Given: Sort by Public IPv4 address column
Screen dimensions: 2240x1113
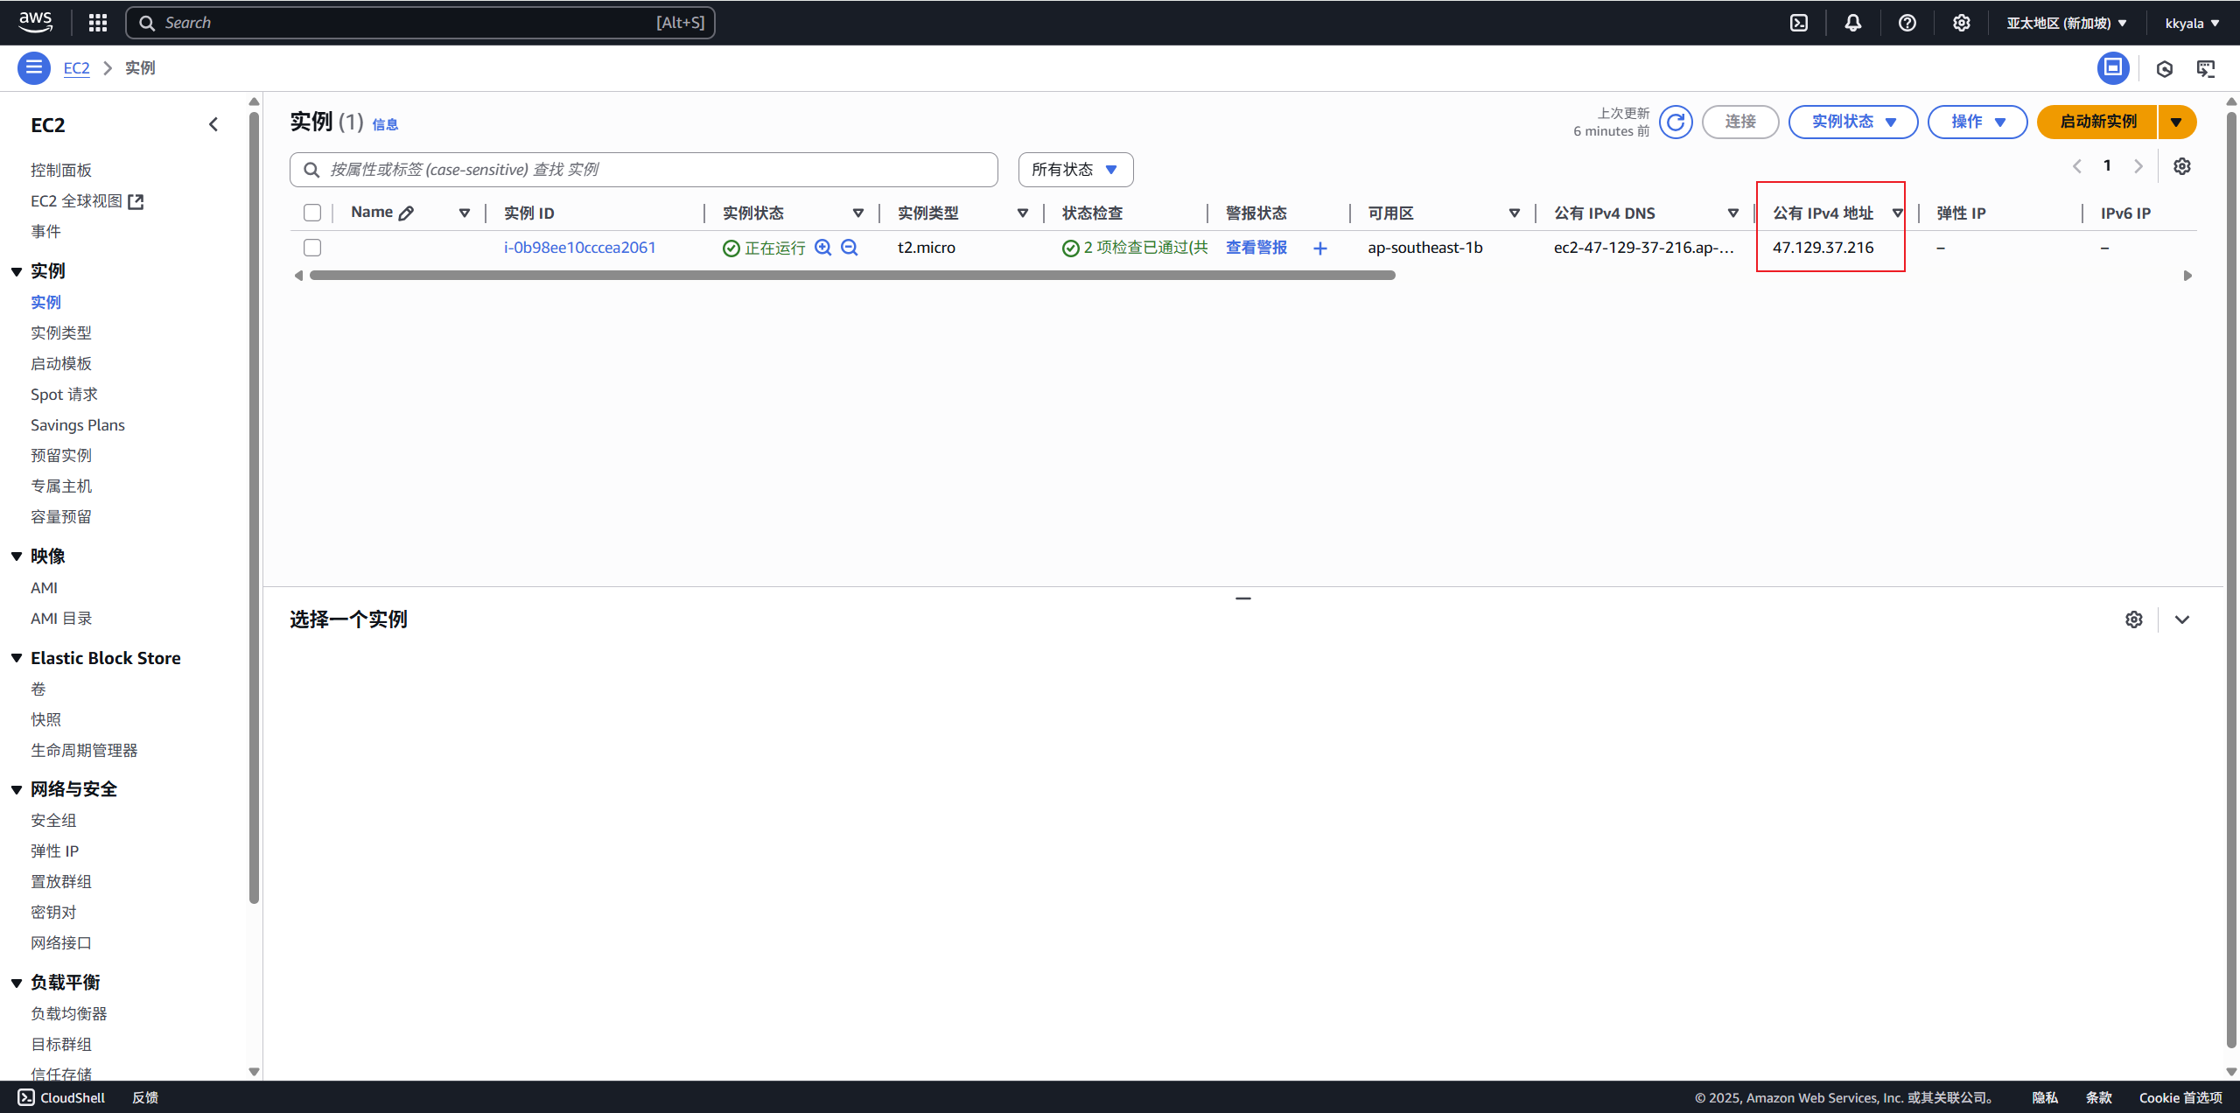Looking at the screenshot, I should 1898,213.
